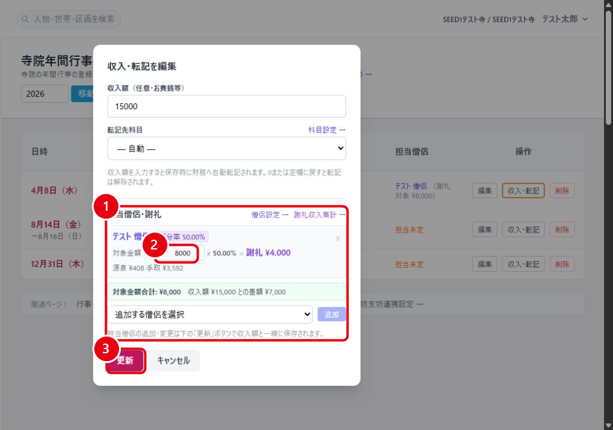Click 削除 in the 8月14日 row
This screenshot has height=430, width=613.
pos(562,229)
